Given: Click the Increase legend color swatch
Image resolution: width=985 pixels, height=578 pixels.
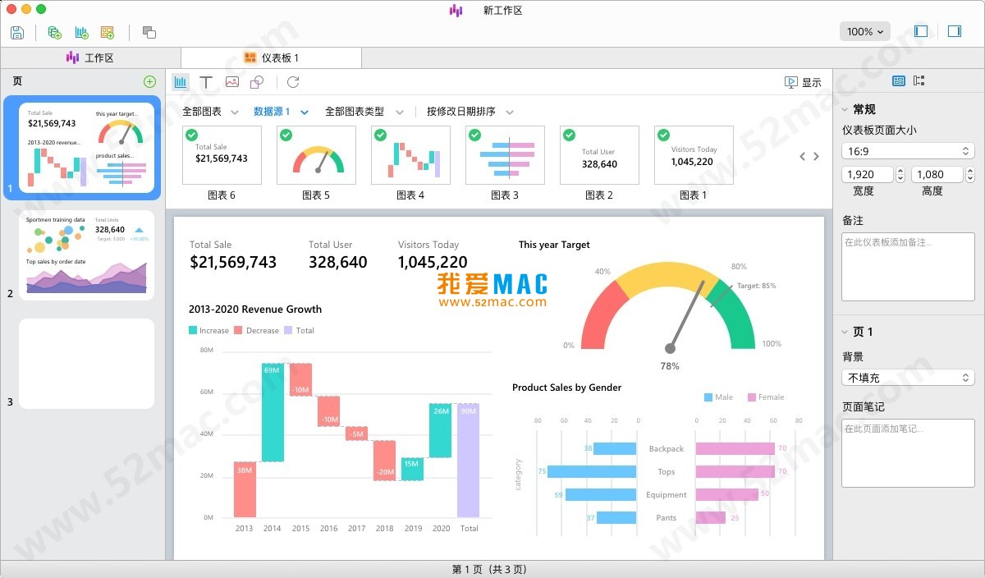Looking at the screenshot, I should (x=193, y=330).
